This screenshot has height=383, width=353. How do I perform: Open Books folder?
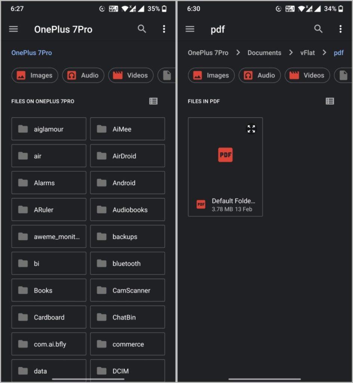(x=49, y=290)
